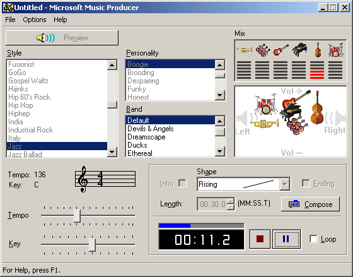Image resolution: width=353 pixels, height=277 pixels.
Task: Click the upright bass icon in Mix row
Action: 318,50
